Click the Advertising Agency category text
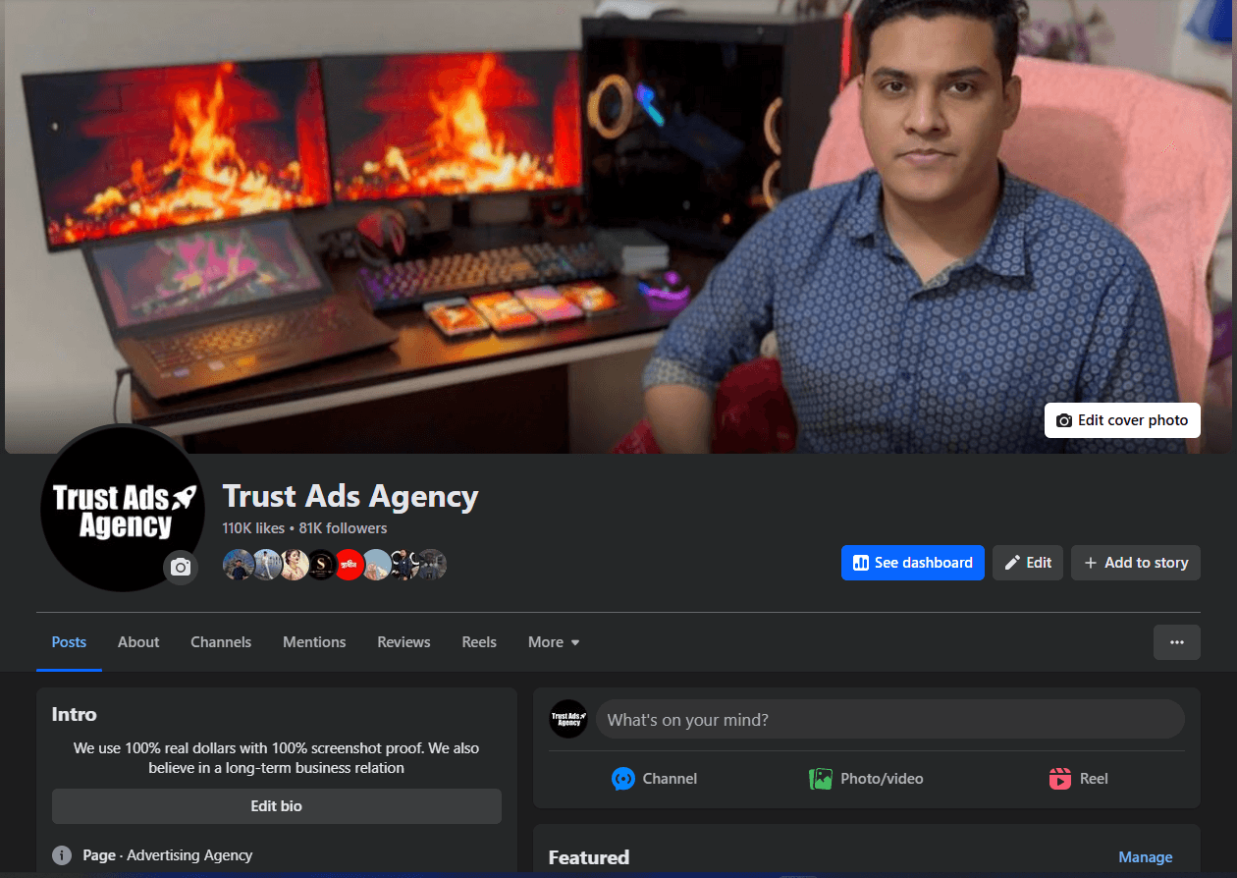This screenshot has width=1237, height=878. 189,855
